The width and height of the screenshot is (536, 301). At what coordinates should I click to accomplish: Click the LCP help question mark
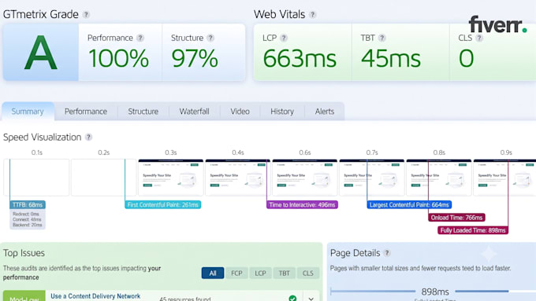click(x=284, y=38)
